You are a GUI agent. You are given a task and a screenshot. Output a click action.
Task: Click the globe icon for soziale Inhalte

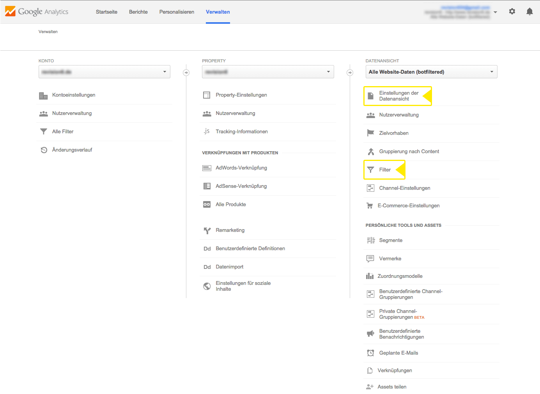point(207,286)
